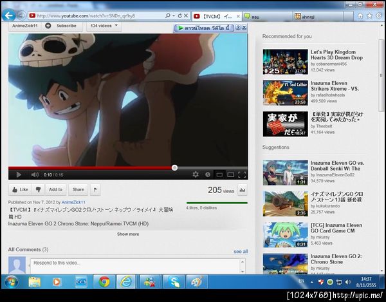Click the Thai download video button

(204, 28)
